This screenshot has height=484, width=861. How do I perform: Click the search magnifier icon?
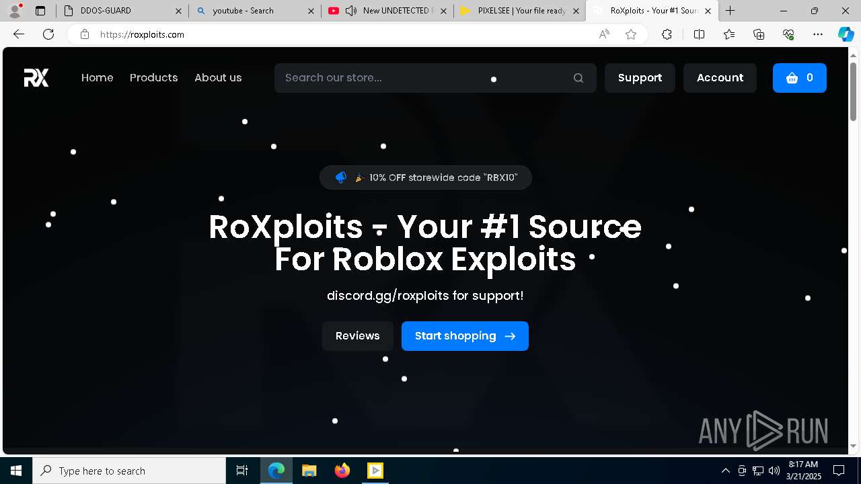coord(578,78)
